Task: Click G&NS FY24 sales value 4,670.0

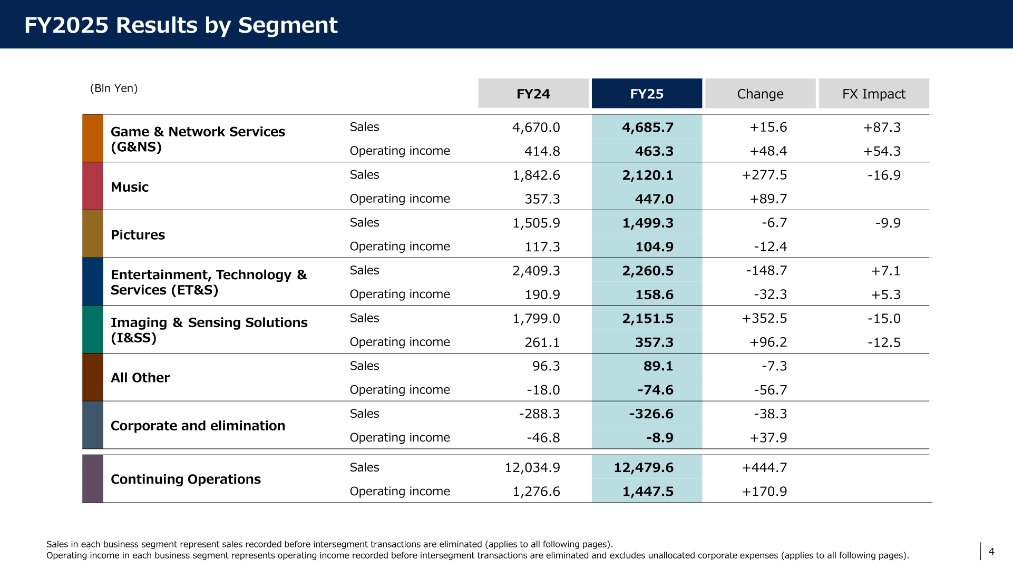Action: tap(536, 127)
